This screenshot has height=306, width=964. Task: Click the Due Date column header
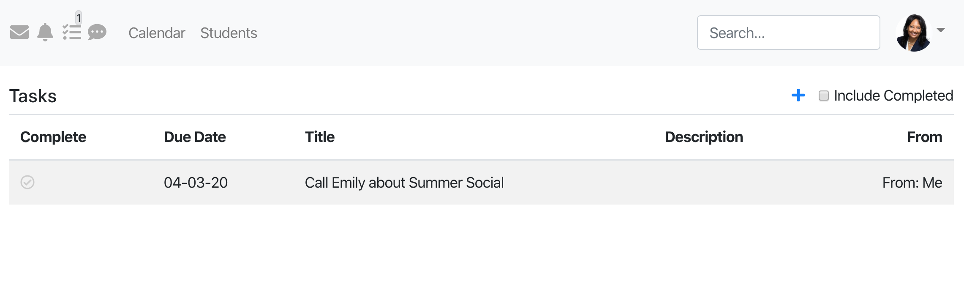click(195, 137)
